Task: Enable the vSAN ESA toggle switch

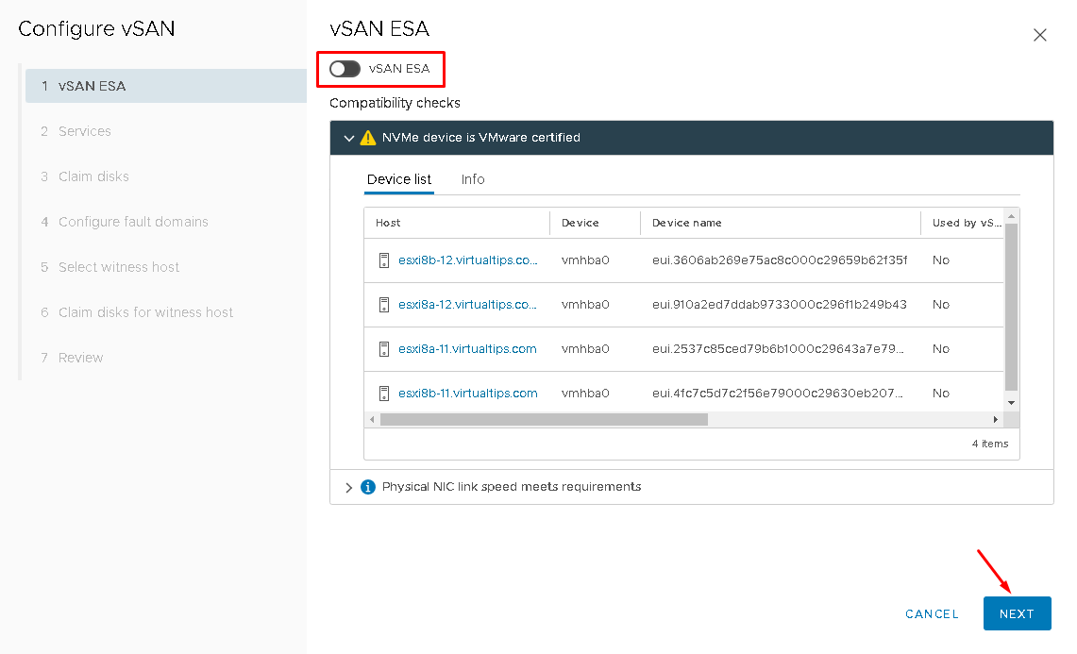Action: [344, 68]
